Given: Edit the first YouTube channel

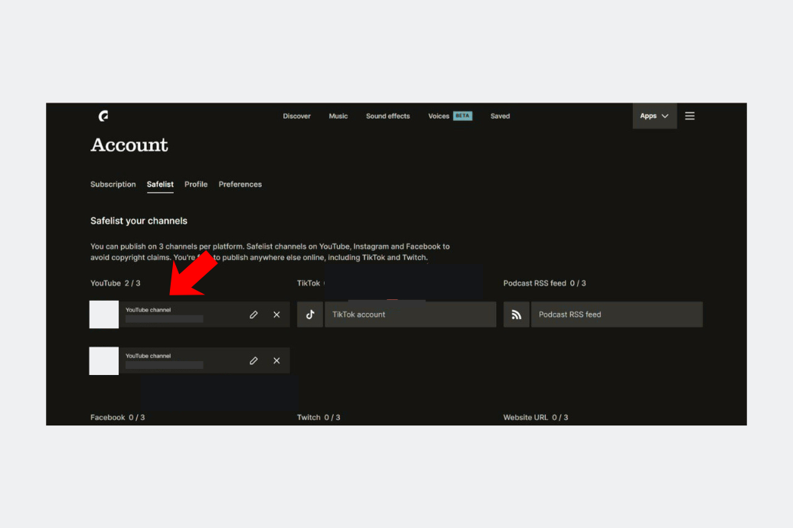Looking at the screenshot, I should click(253, 315).
